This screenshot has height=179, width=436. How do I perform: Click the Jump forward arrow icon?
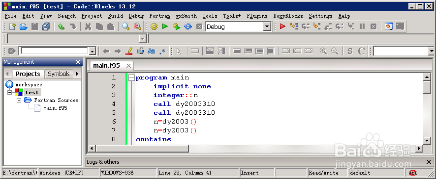tap(118, 51)
